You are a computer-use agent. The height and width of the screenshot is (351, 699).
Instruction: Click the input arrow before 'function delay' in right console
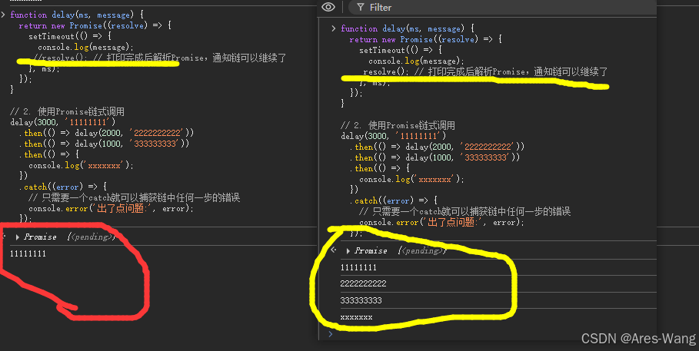tap(334, 28)
